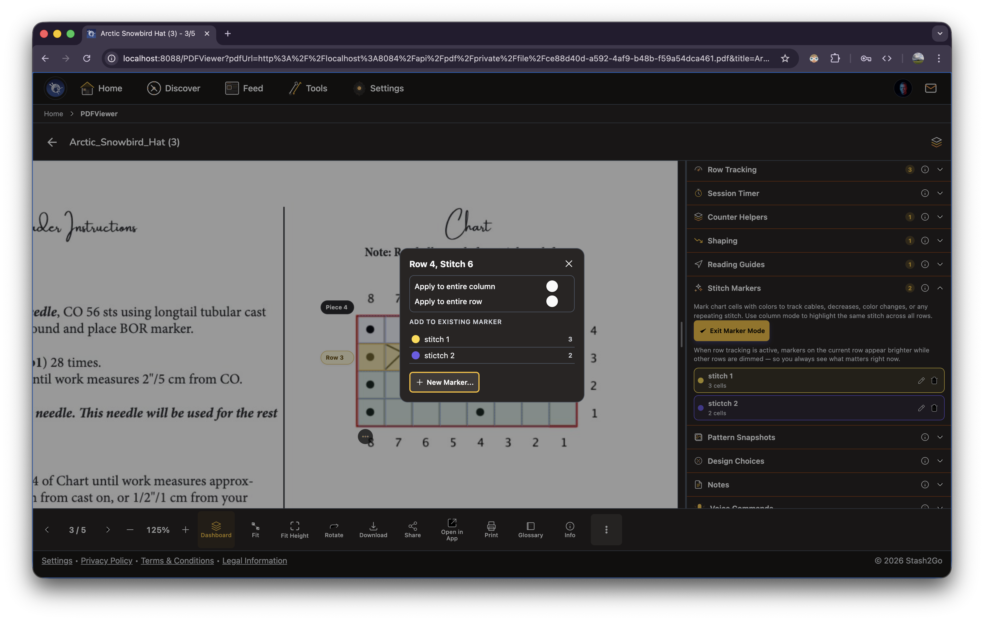Viewport: 984px width, 621px height.
Task: Toggle the Dashboard panel button
Action: (216, 529)
